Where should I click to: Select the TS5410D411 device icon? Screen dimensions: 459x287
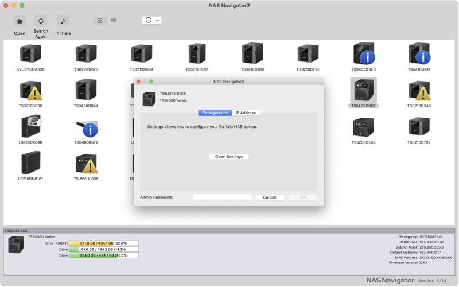(x=419, y=53)
